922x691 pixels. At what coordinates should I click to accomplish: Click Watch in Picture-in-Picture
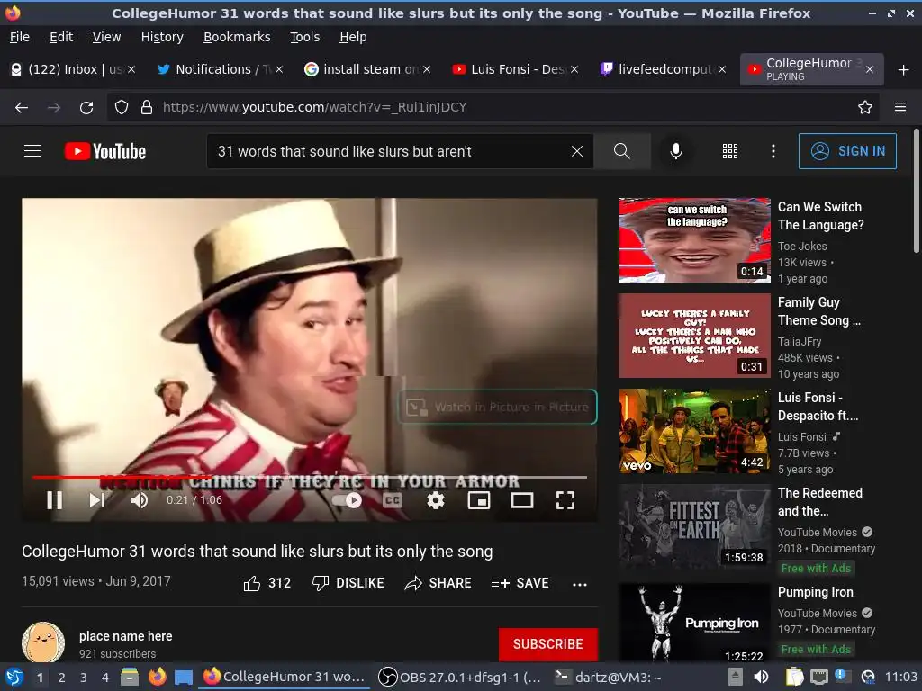click(x=497, y=407)
